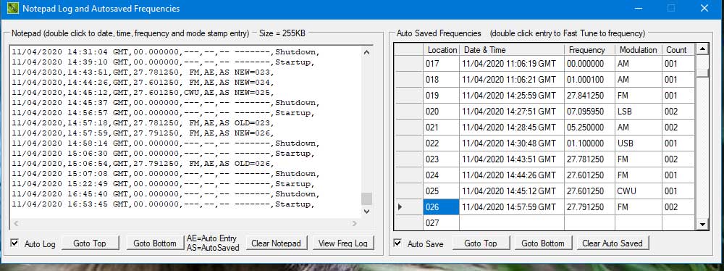Toggle the Auto Save checkbox
Image resolution: width=724 pixels, height=271 pixels.
(397, 243)
